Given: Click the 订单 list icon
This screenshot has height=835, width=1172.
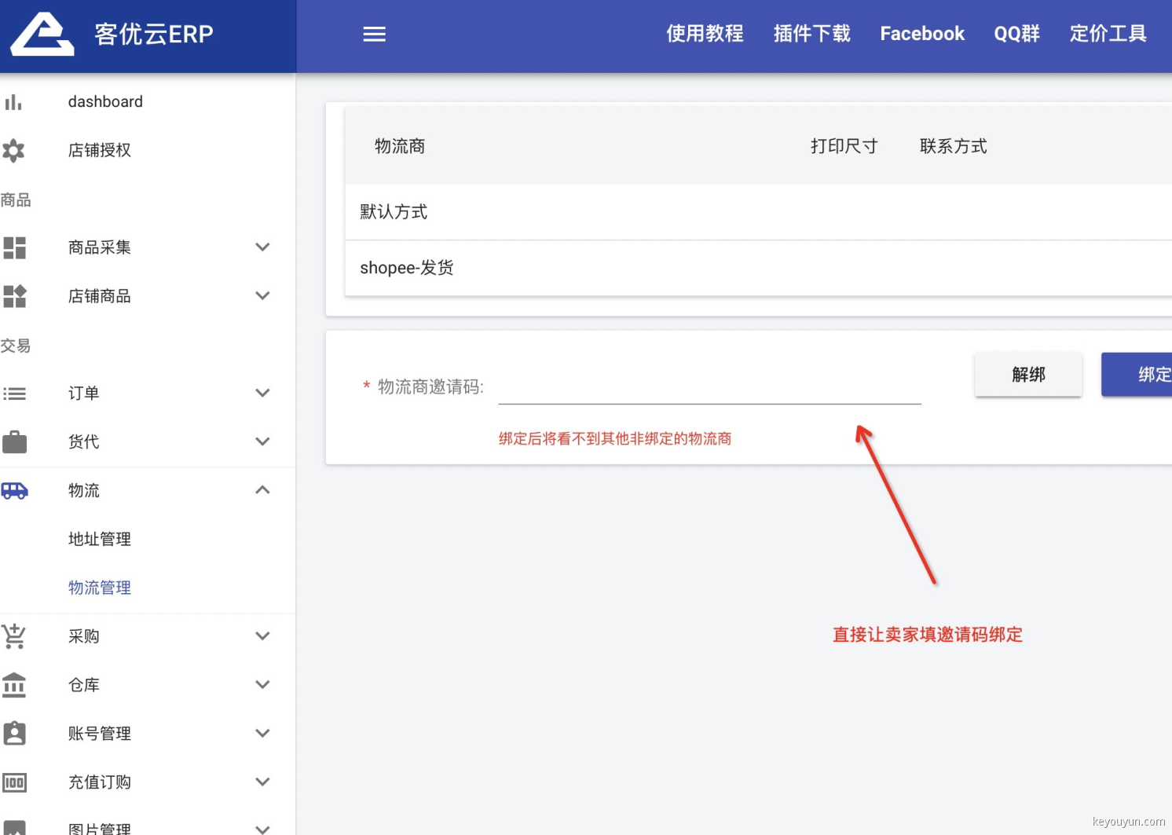Looking at the screenshot, I should pyautogui.click(x=14, y=394).
